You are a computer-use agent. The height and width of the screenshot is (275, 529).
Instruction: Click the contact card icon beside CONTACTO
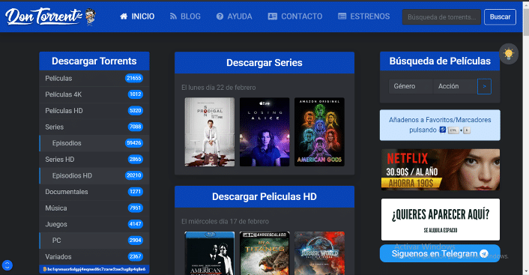[x=272, y=16]
